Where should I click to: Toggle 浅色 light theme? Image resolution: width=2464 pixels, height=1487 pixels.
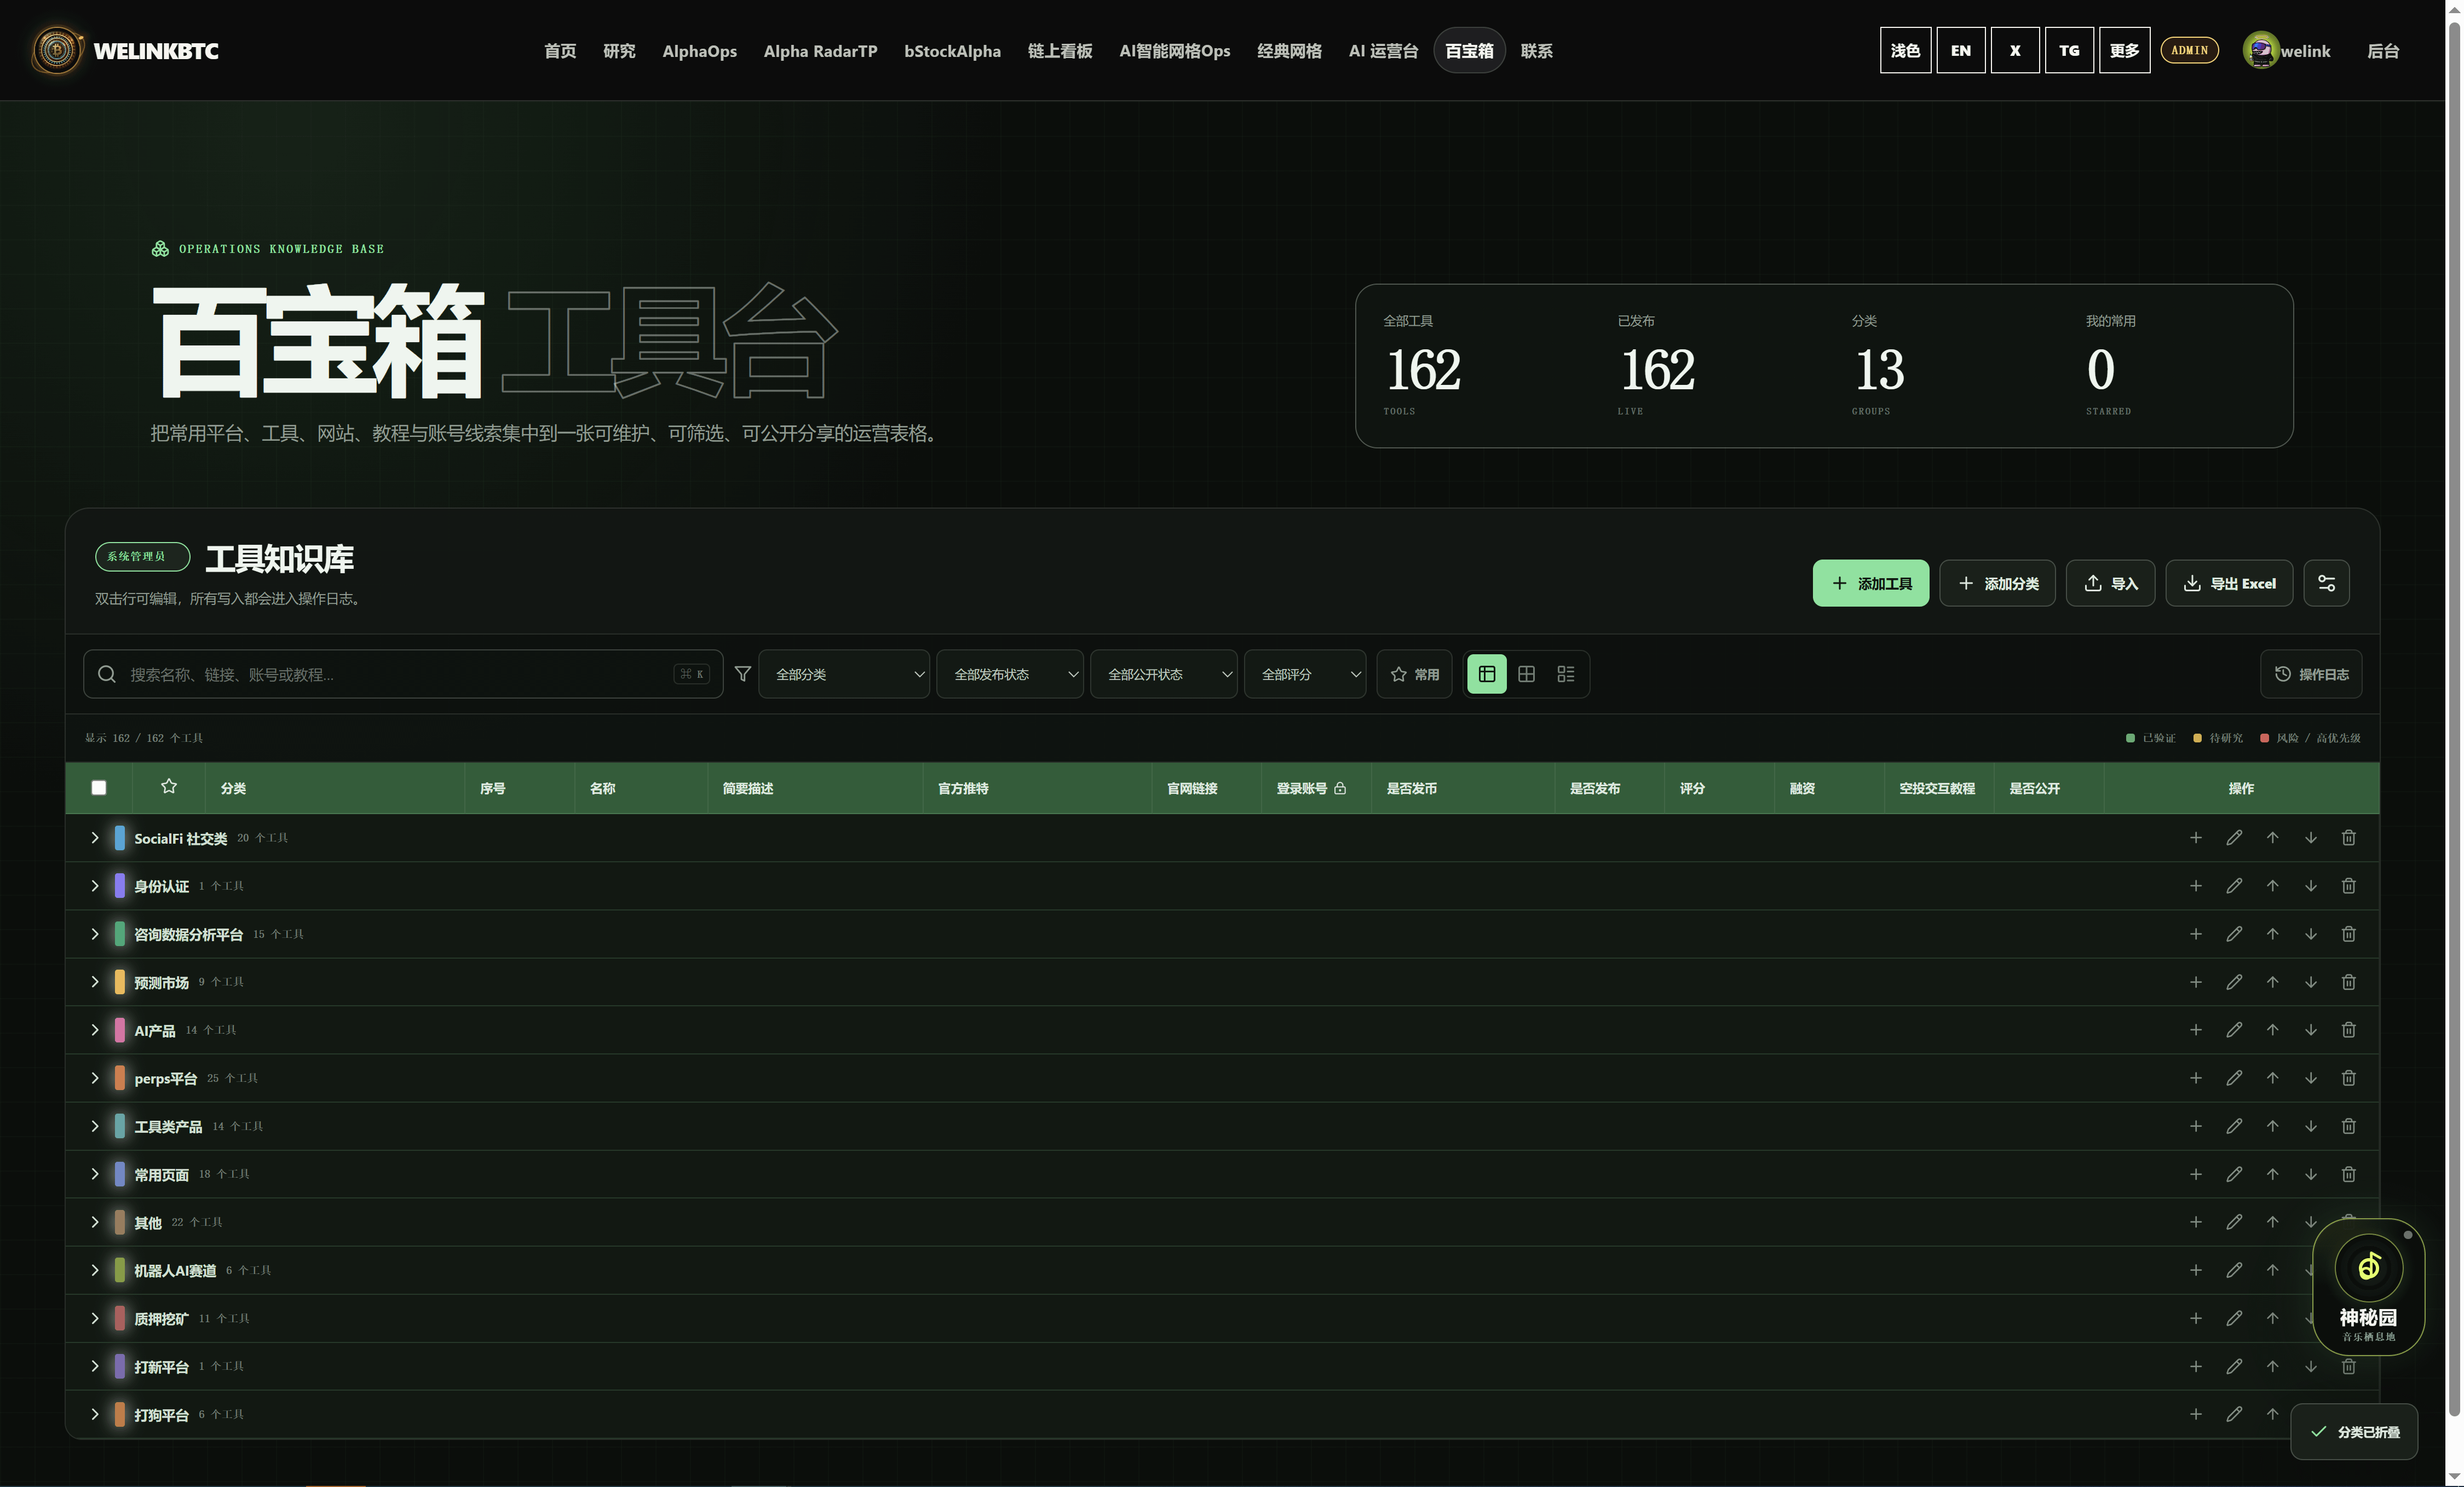pos(1905,50)
